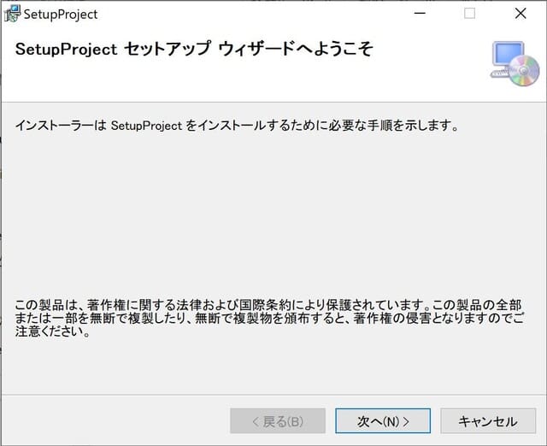Click the disabled < 戻る(B) button

277,420
